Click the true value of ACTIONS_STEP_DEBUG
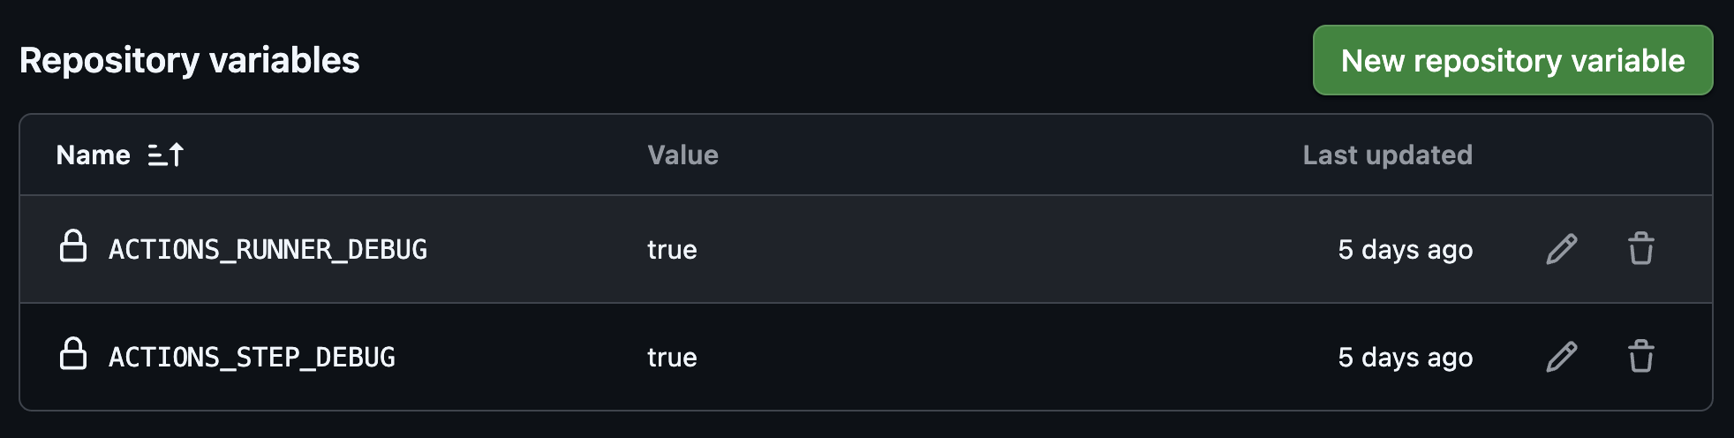The height and width of the screenshot is (438, 1734). (672, 358)
